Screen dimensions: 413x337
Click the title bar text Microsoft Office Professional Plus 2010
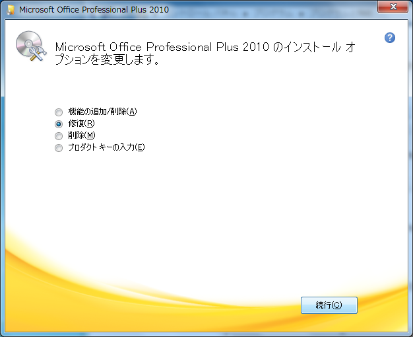coord(94,9)
